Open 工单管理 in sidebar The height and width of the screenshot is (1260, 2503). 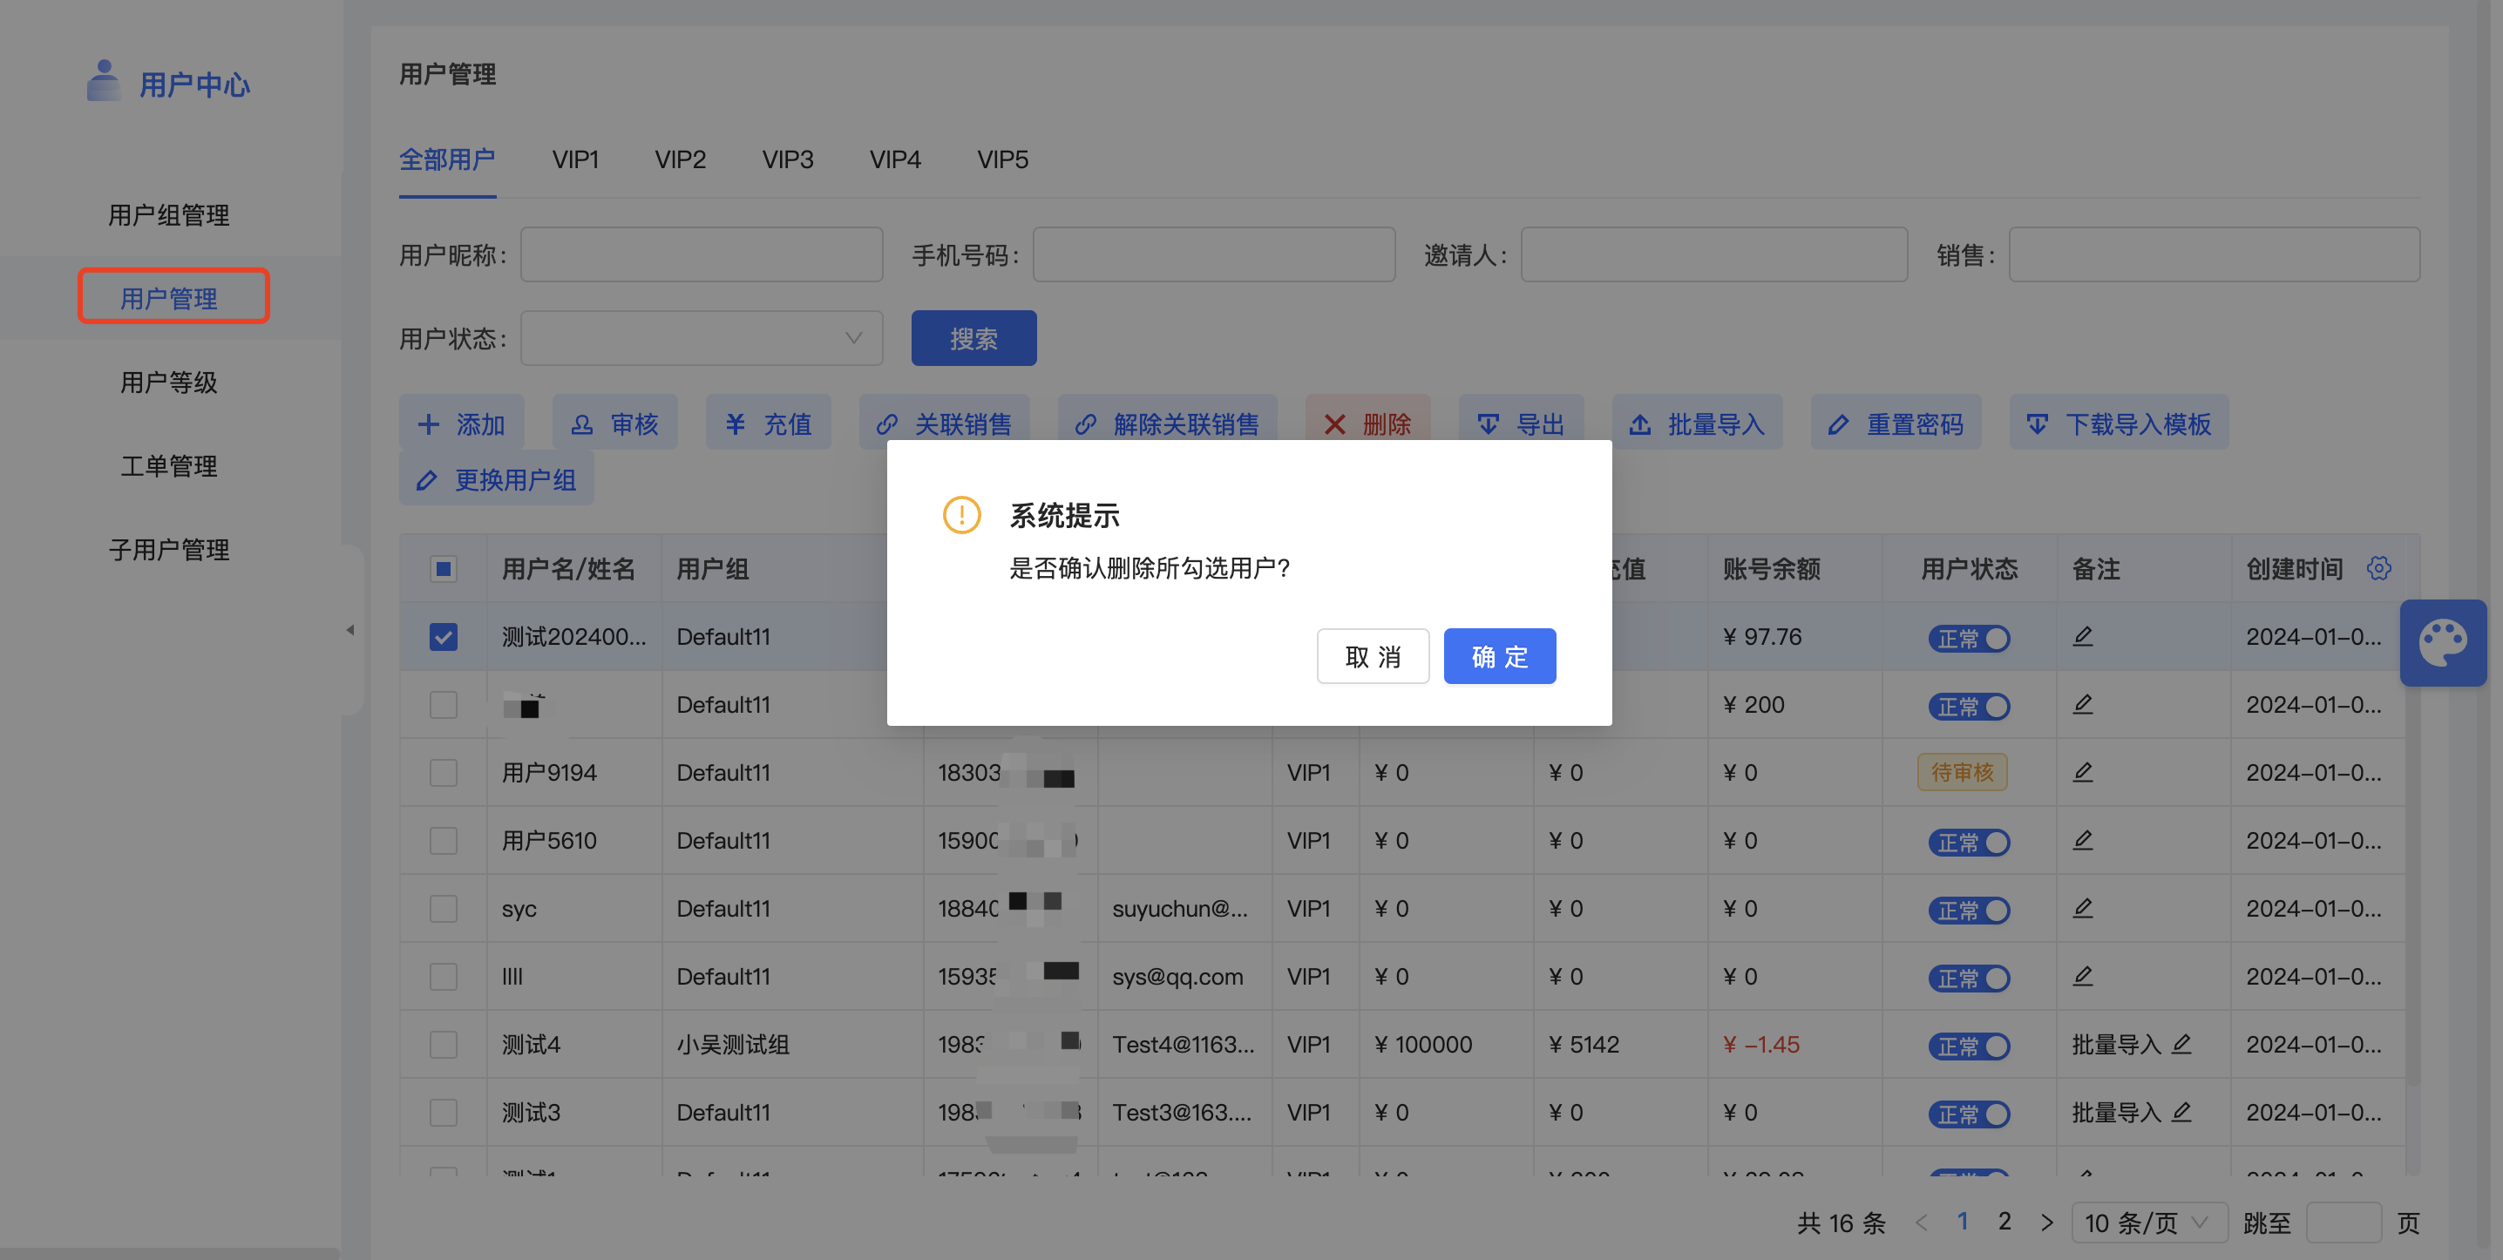[169, 465]
